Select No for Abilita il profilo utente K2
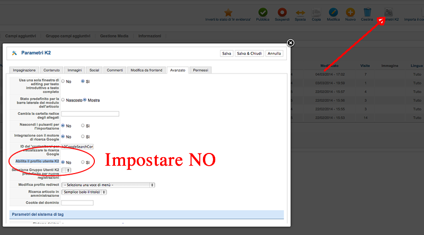This screenshot has width=424, height=235. (63, 162)
